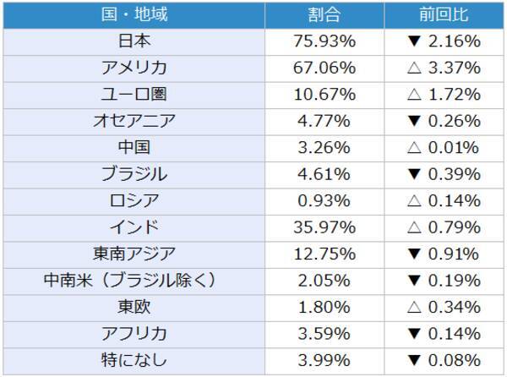Image resolution: width=507 pixels, height=377 pixels.
Task: Click the アフリカ cell
Action: 134,333
